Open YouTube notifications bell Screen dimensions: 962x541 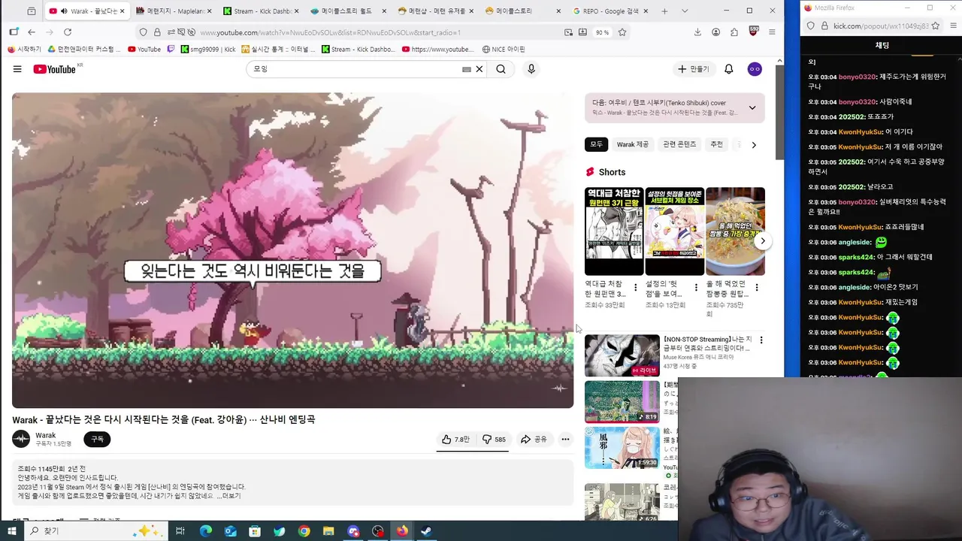(728, 69)
